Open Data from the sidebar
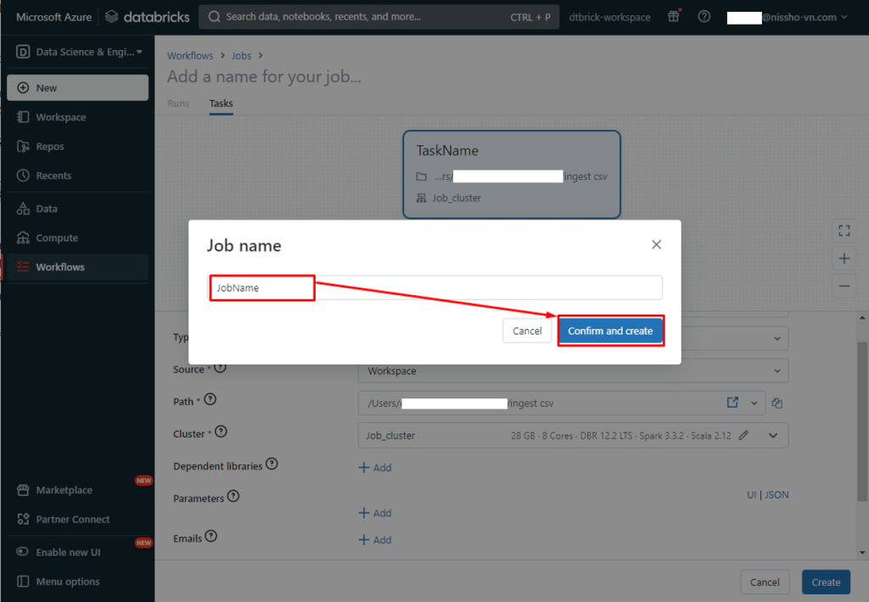869x602 pixels. coord(77,209)
